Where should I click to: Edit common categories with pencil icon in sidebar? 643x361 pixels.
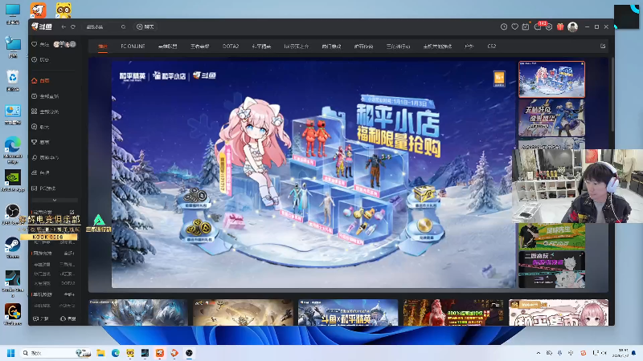72,212
